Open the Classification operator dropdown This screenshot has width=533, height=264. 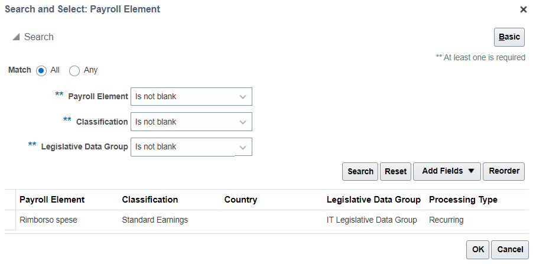point(191,122)
